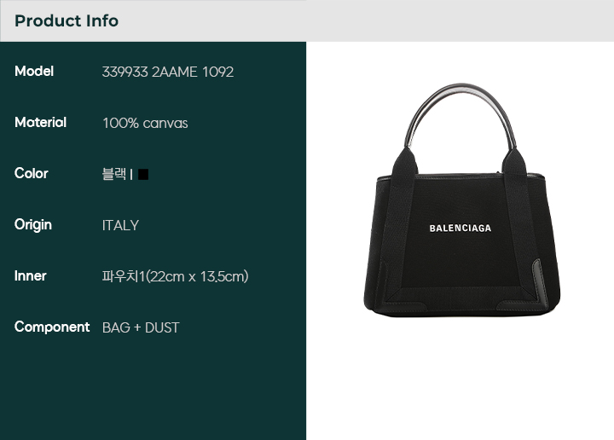Click the BALENCIAGA logo on the bag
This screenshot has width=614, height=440.
tap(460, 229)
